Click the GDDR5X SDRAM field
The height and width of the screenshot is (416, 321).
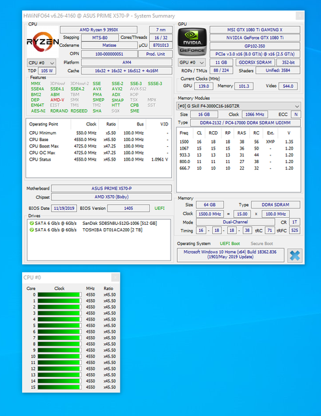click(x=255, y=62)
